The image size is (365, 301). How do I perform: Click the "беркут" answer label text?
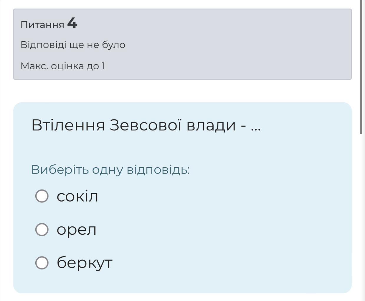click(85, 263)
